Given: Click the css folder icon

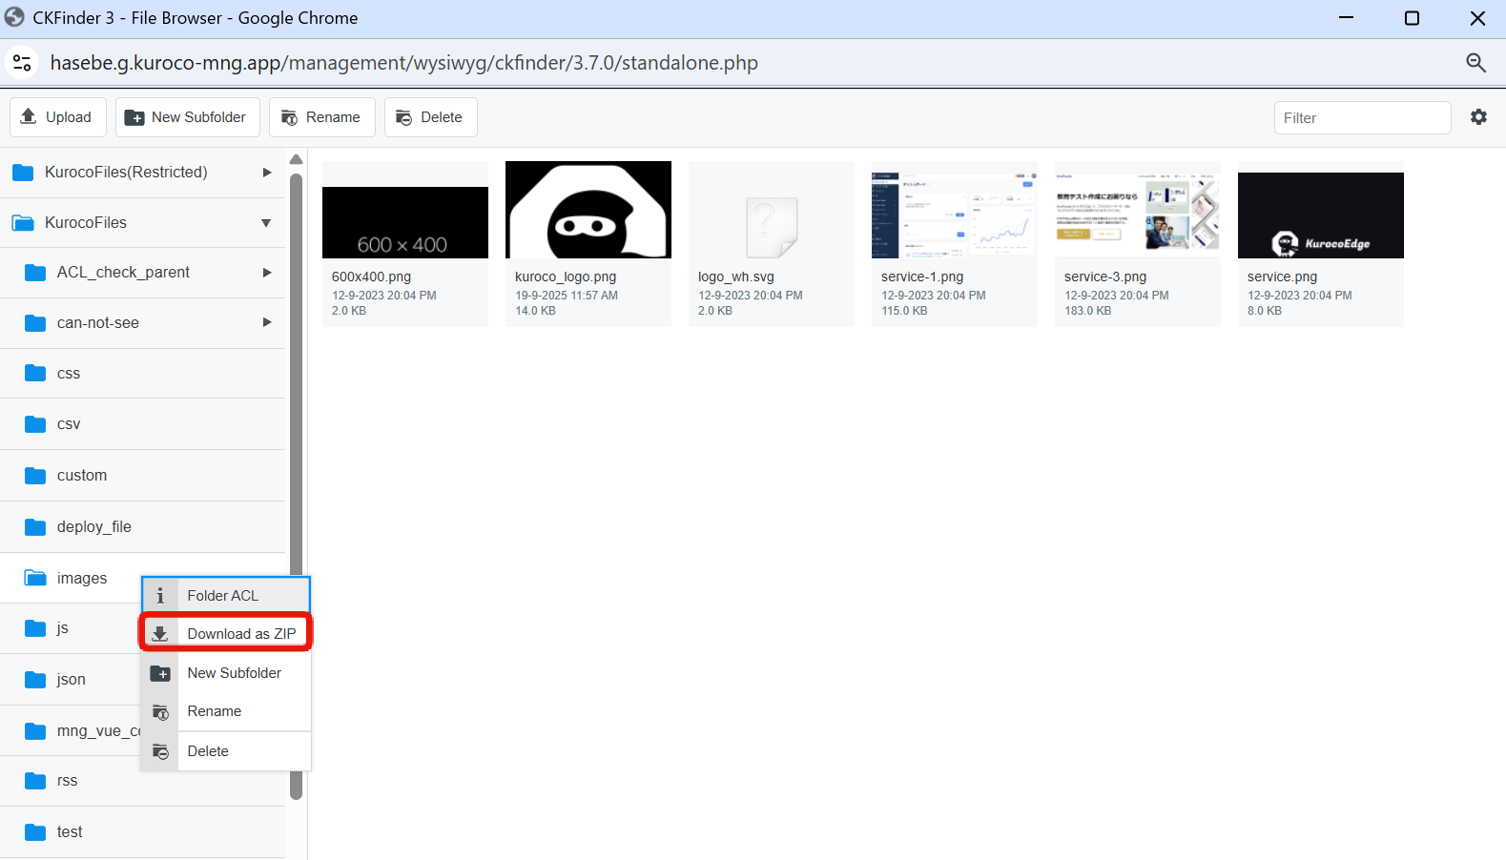Looking at the screenshot, I should (35, 373).
